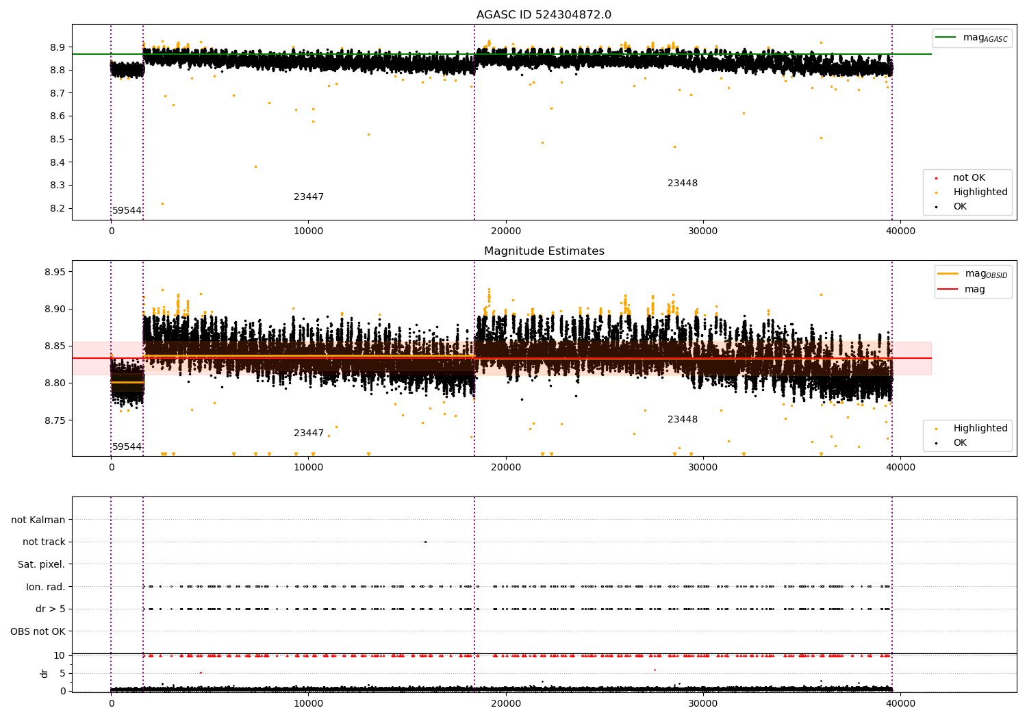Click the rotated "dr" axis label
This screenshot has width=1027, height=719.
click(x=45, y=673)
